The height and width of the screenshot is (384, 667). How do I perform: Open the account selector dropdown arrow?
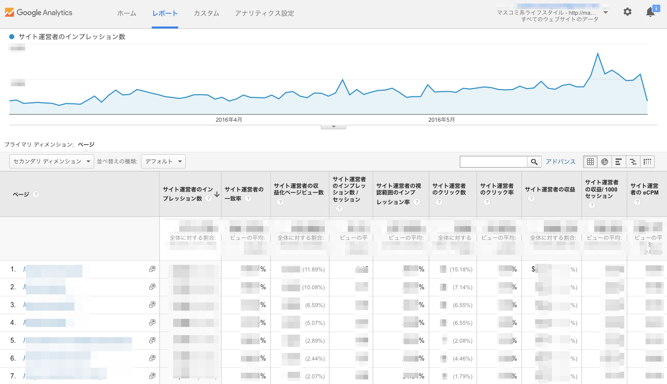click(x=605, y=12)
